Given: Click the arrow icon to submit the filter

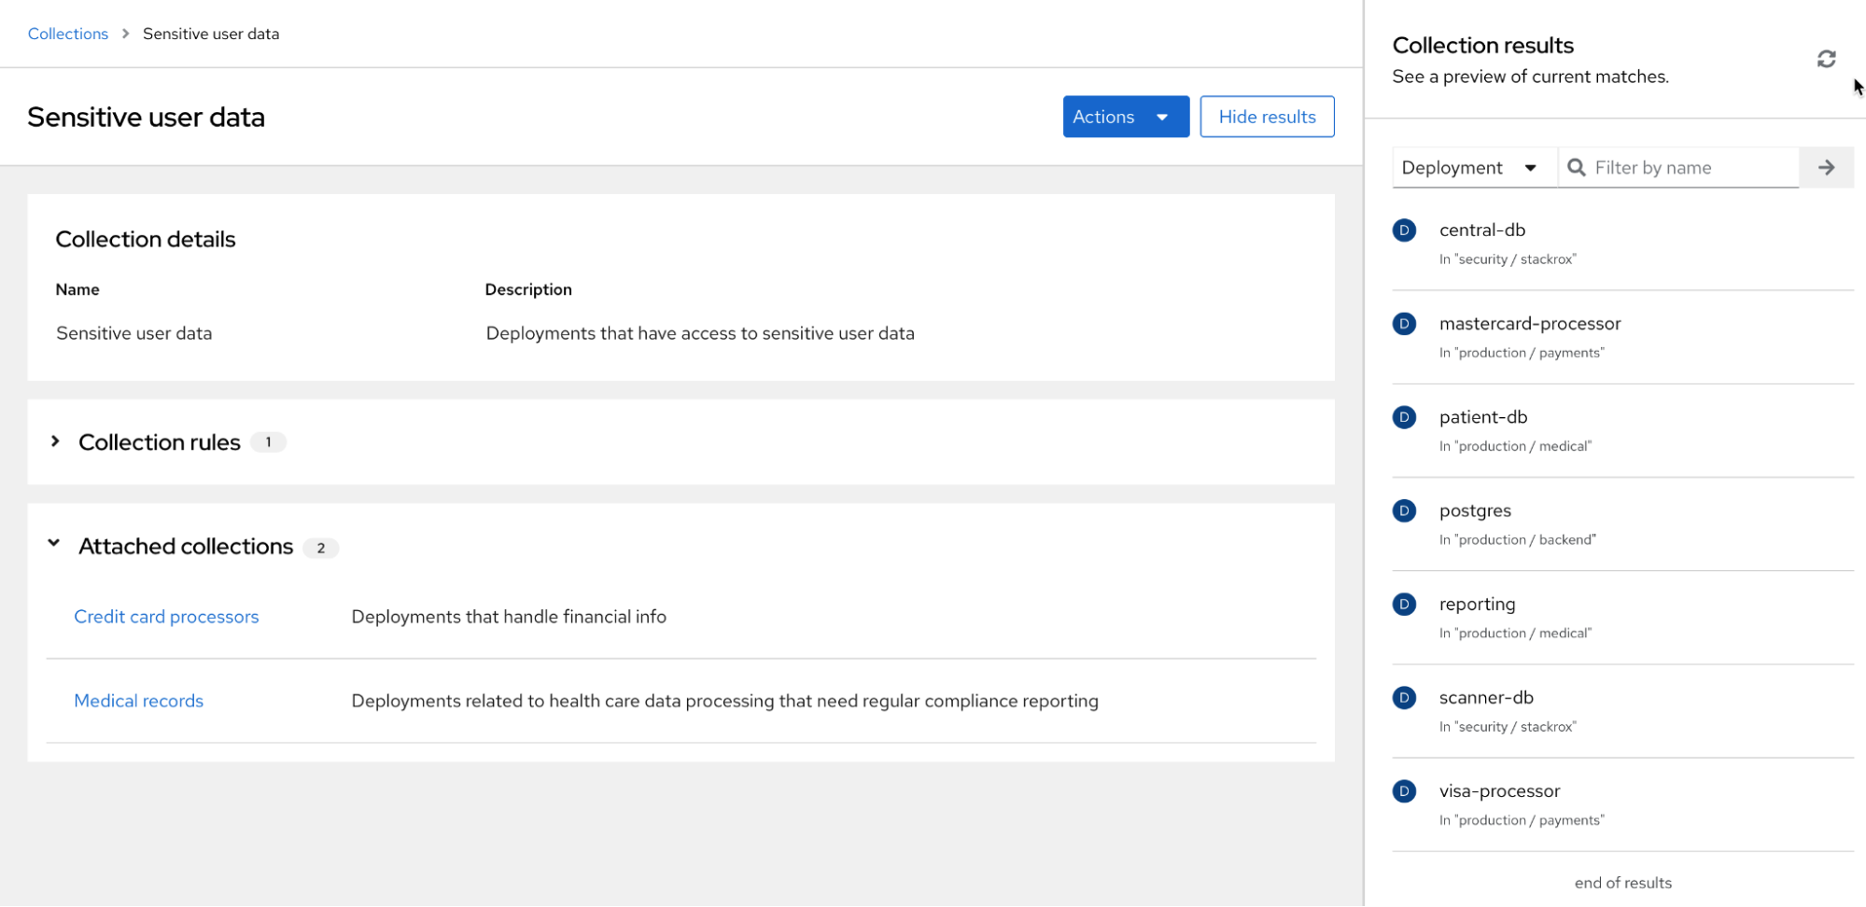Looking at the screenshot, I should pos(1826,167).
